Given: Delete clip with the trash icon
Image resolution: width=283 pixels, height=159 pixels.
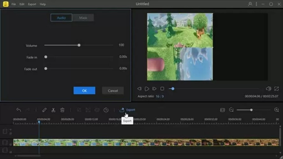Looking at the screenshot, I should [x=62, y=110].
